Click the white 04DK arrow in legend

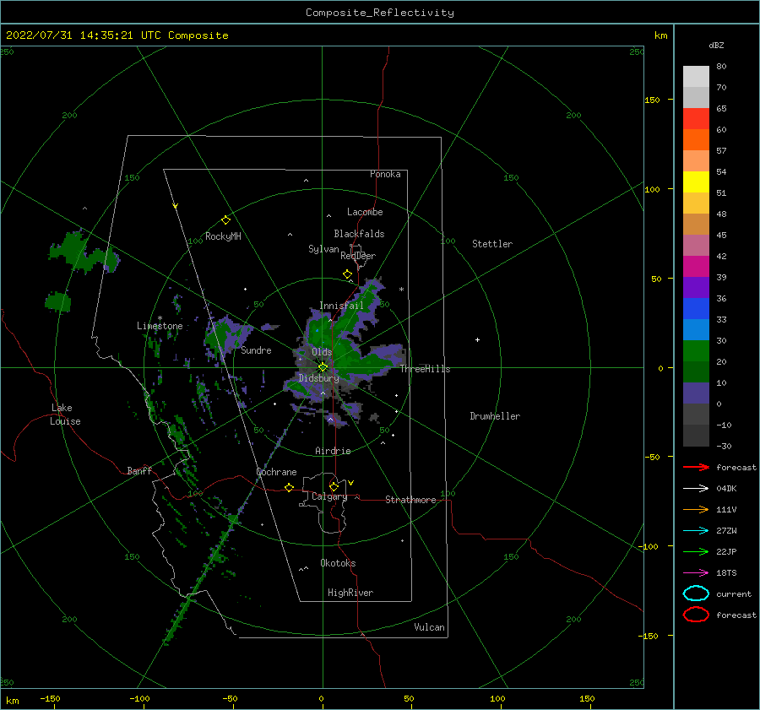[x=697, y=489]
